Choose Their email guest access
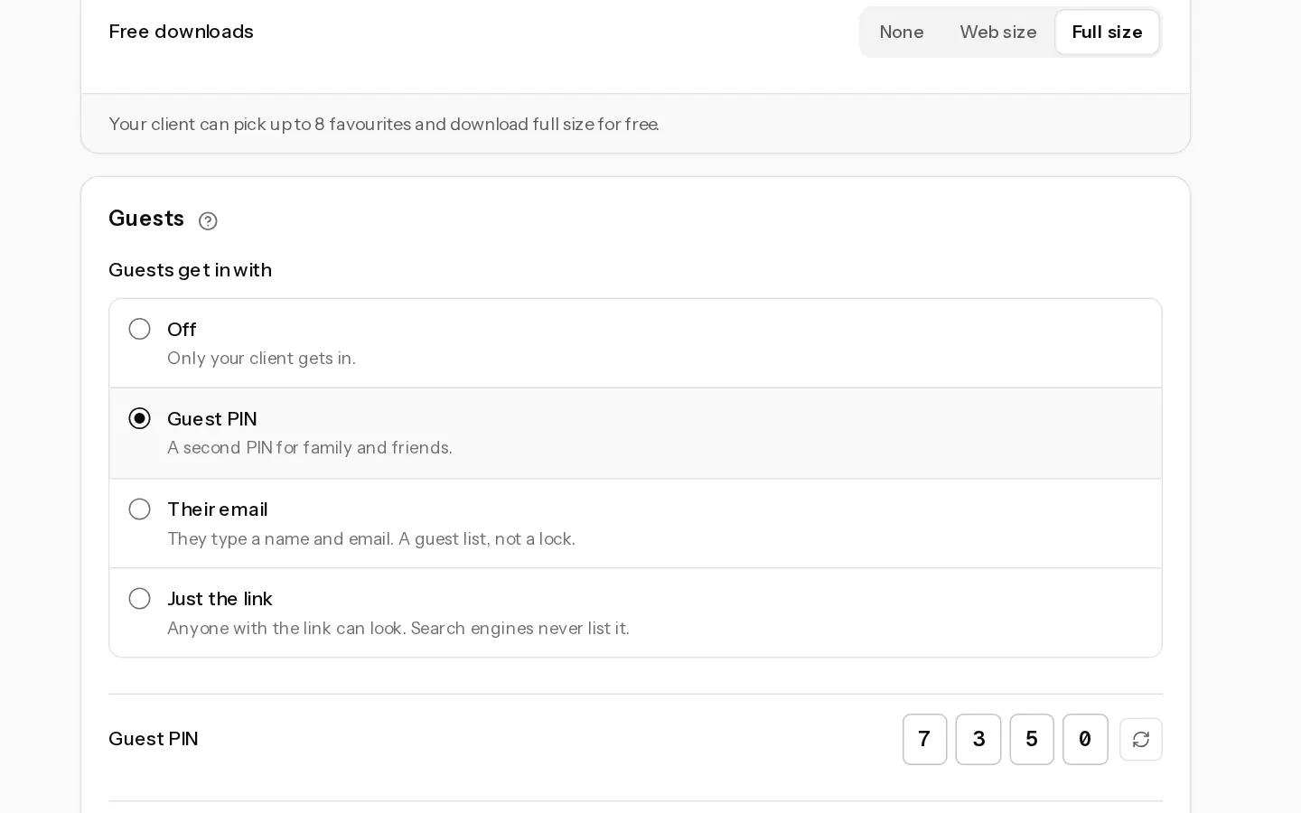The width and height of the screenshot is (1301, 813). pyautogui.click(x=635, y=523)
